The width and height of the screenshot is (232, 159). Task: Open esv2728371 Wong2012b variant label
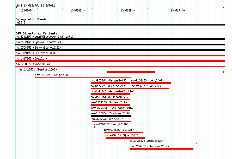(x=52, y=75)
